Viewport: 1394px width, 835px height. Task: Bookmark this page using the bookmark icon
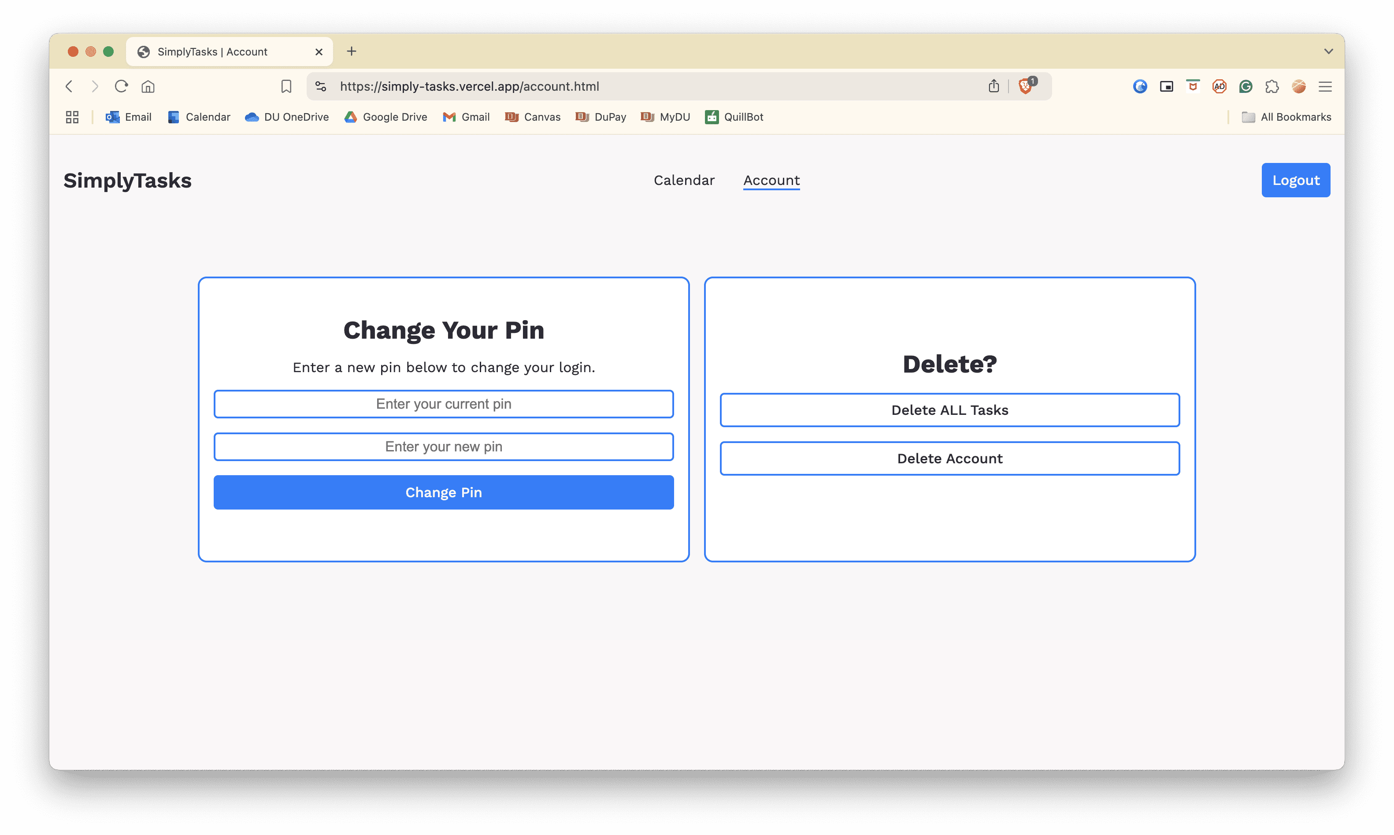pos(286,86)
